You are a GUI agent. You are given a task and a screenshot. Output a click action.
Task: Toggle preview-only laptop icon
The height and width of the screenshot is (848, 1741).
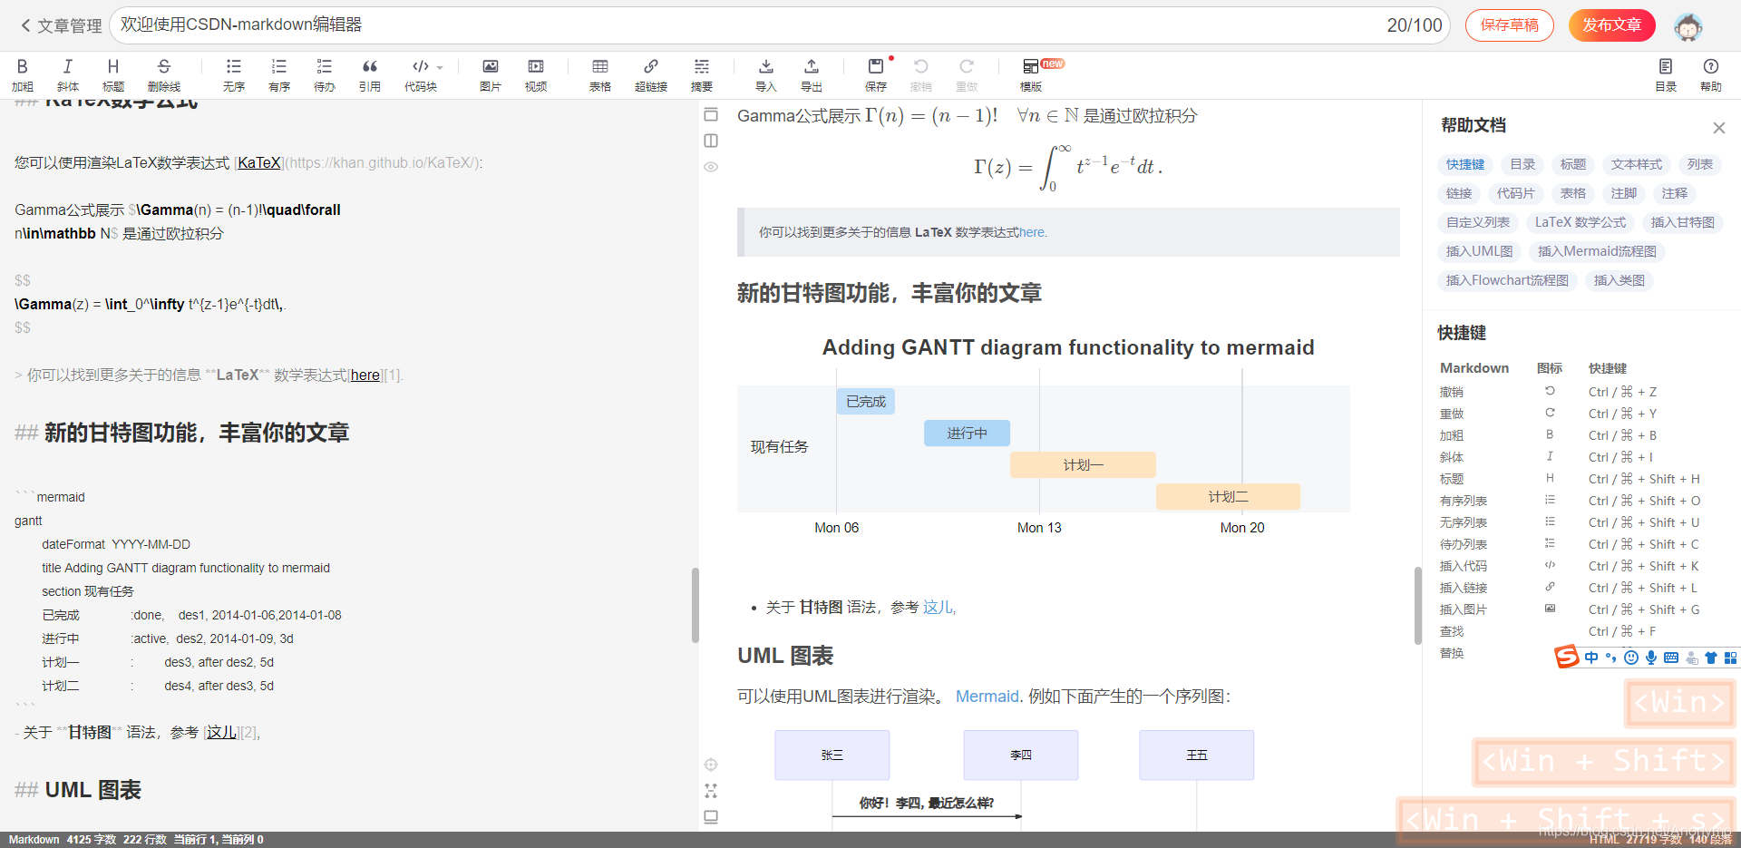[x=711, y=817]
